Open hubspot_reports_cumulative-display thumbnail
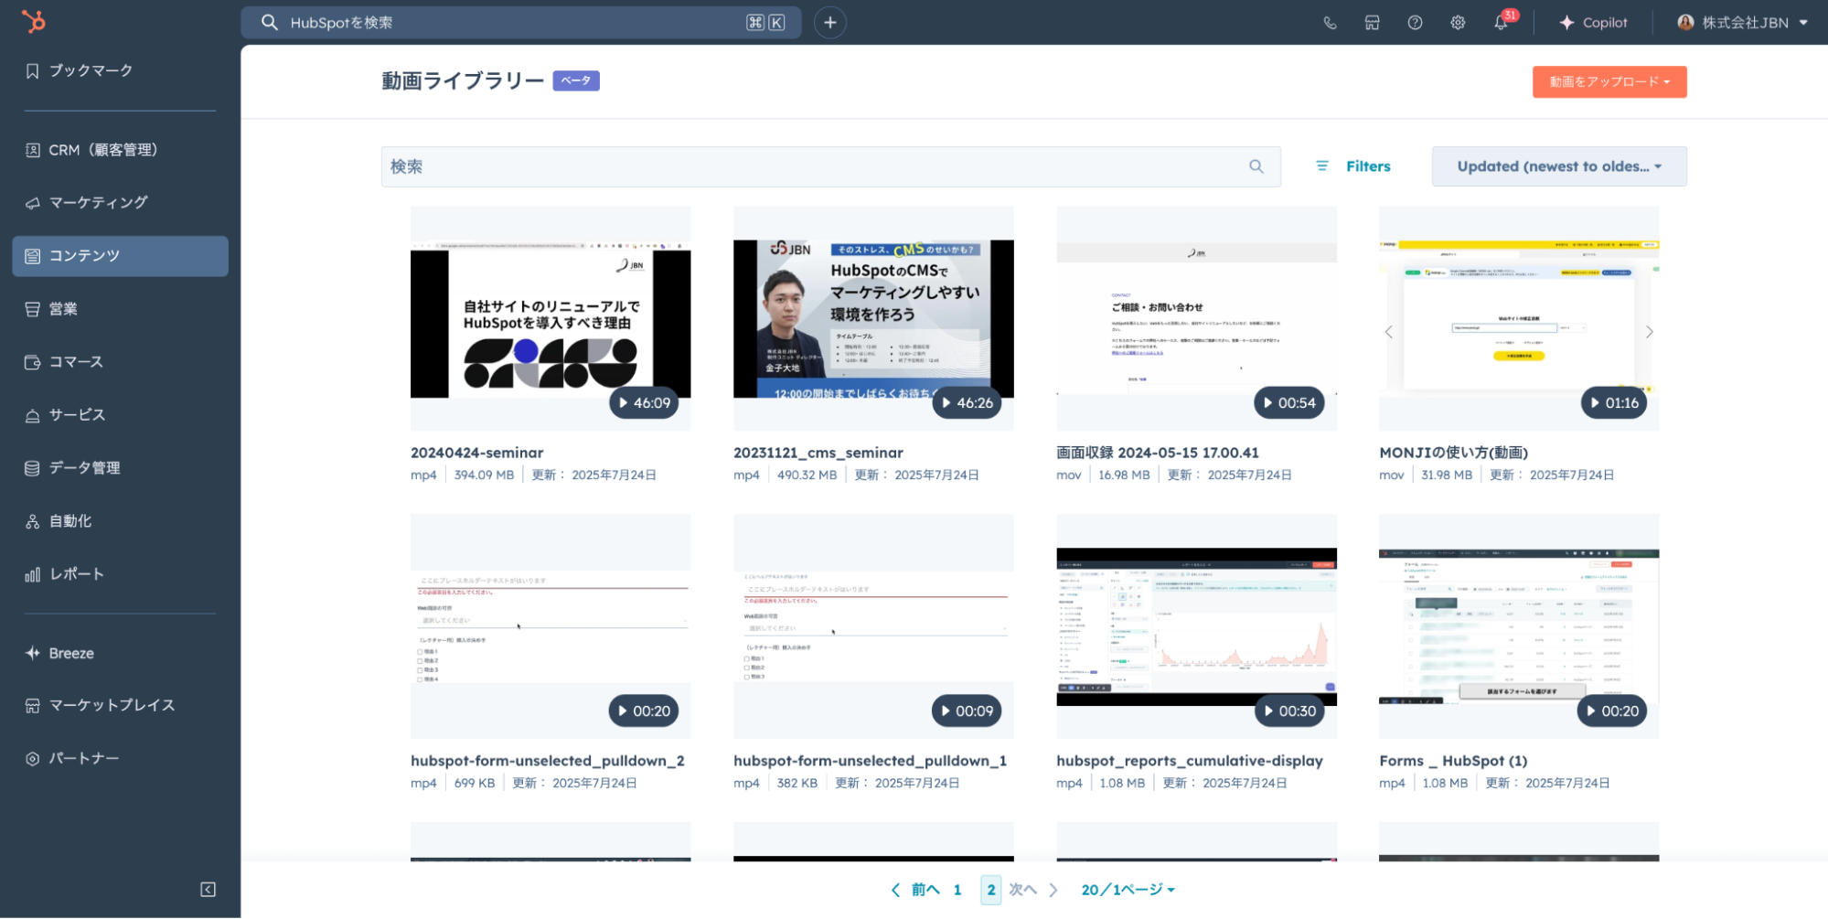 1196,626
